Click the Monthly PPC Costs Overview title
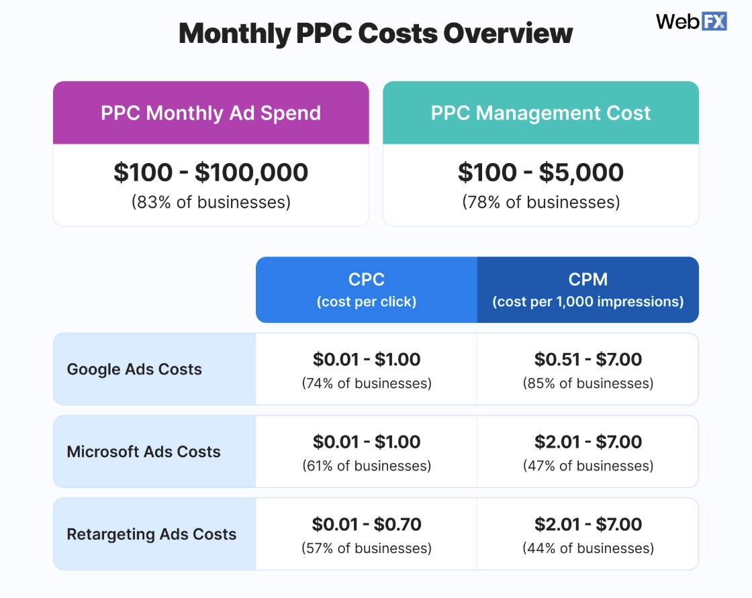 click(375, 34)
